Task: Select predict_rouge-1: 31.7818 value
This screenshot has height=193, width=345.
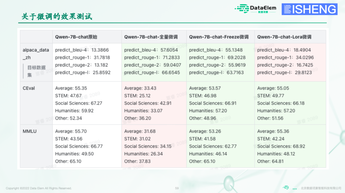Action: [82, 57]
